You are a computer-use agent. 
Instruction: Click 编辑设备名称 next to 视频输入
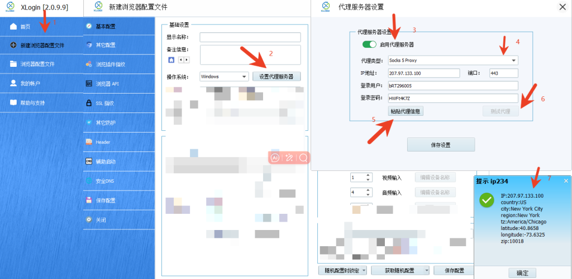(x=435, y=178)
